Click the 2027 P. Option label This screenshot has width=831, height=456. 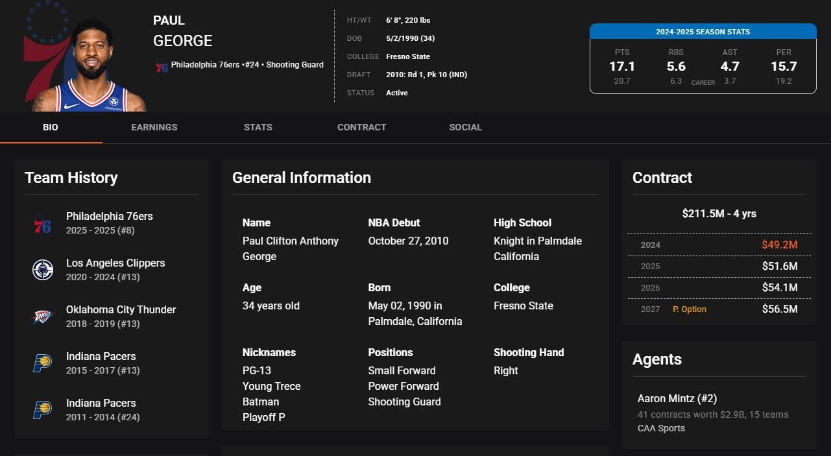pyautogui.click(x=689, y=309)
